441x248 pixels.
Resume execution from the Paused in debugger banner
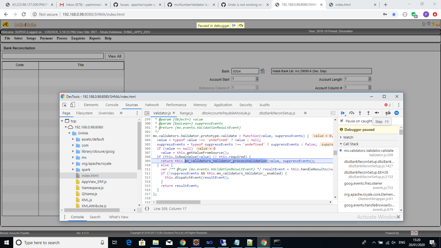pyautogui.click(x=234, y=25)
